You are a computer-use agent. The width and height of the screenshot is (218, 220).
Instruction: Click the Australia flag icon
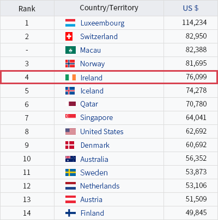pyautogui.click(x=70, y=159)
